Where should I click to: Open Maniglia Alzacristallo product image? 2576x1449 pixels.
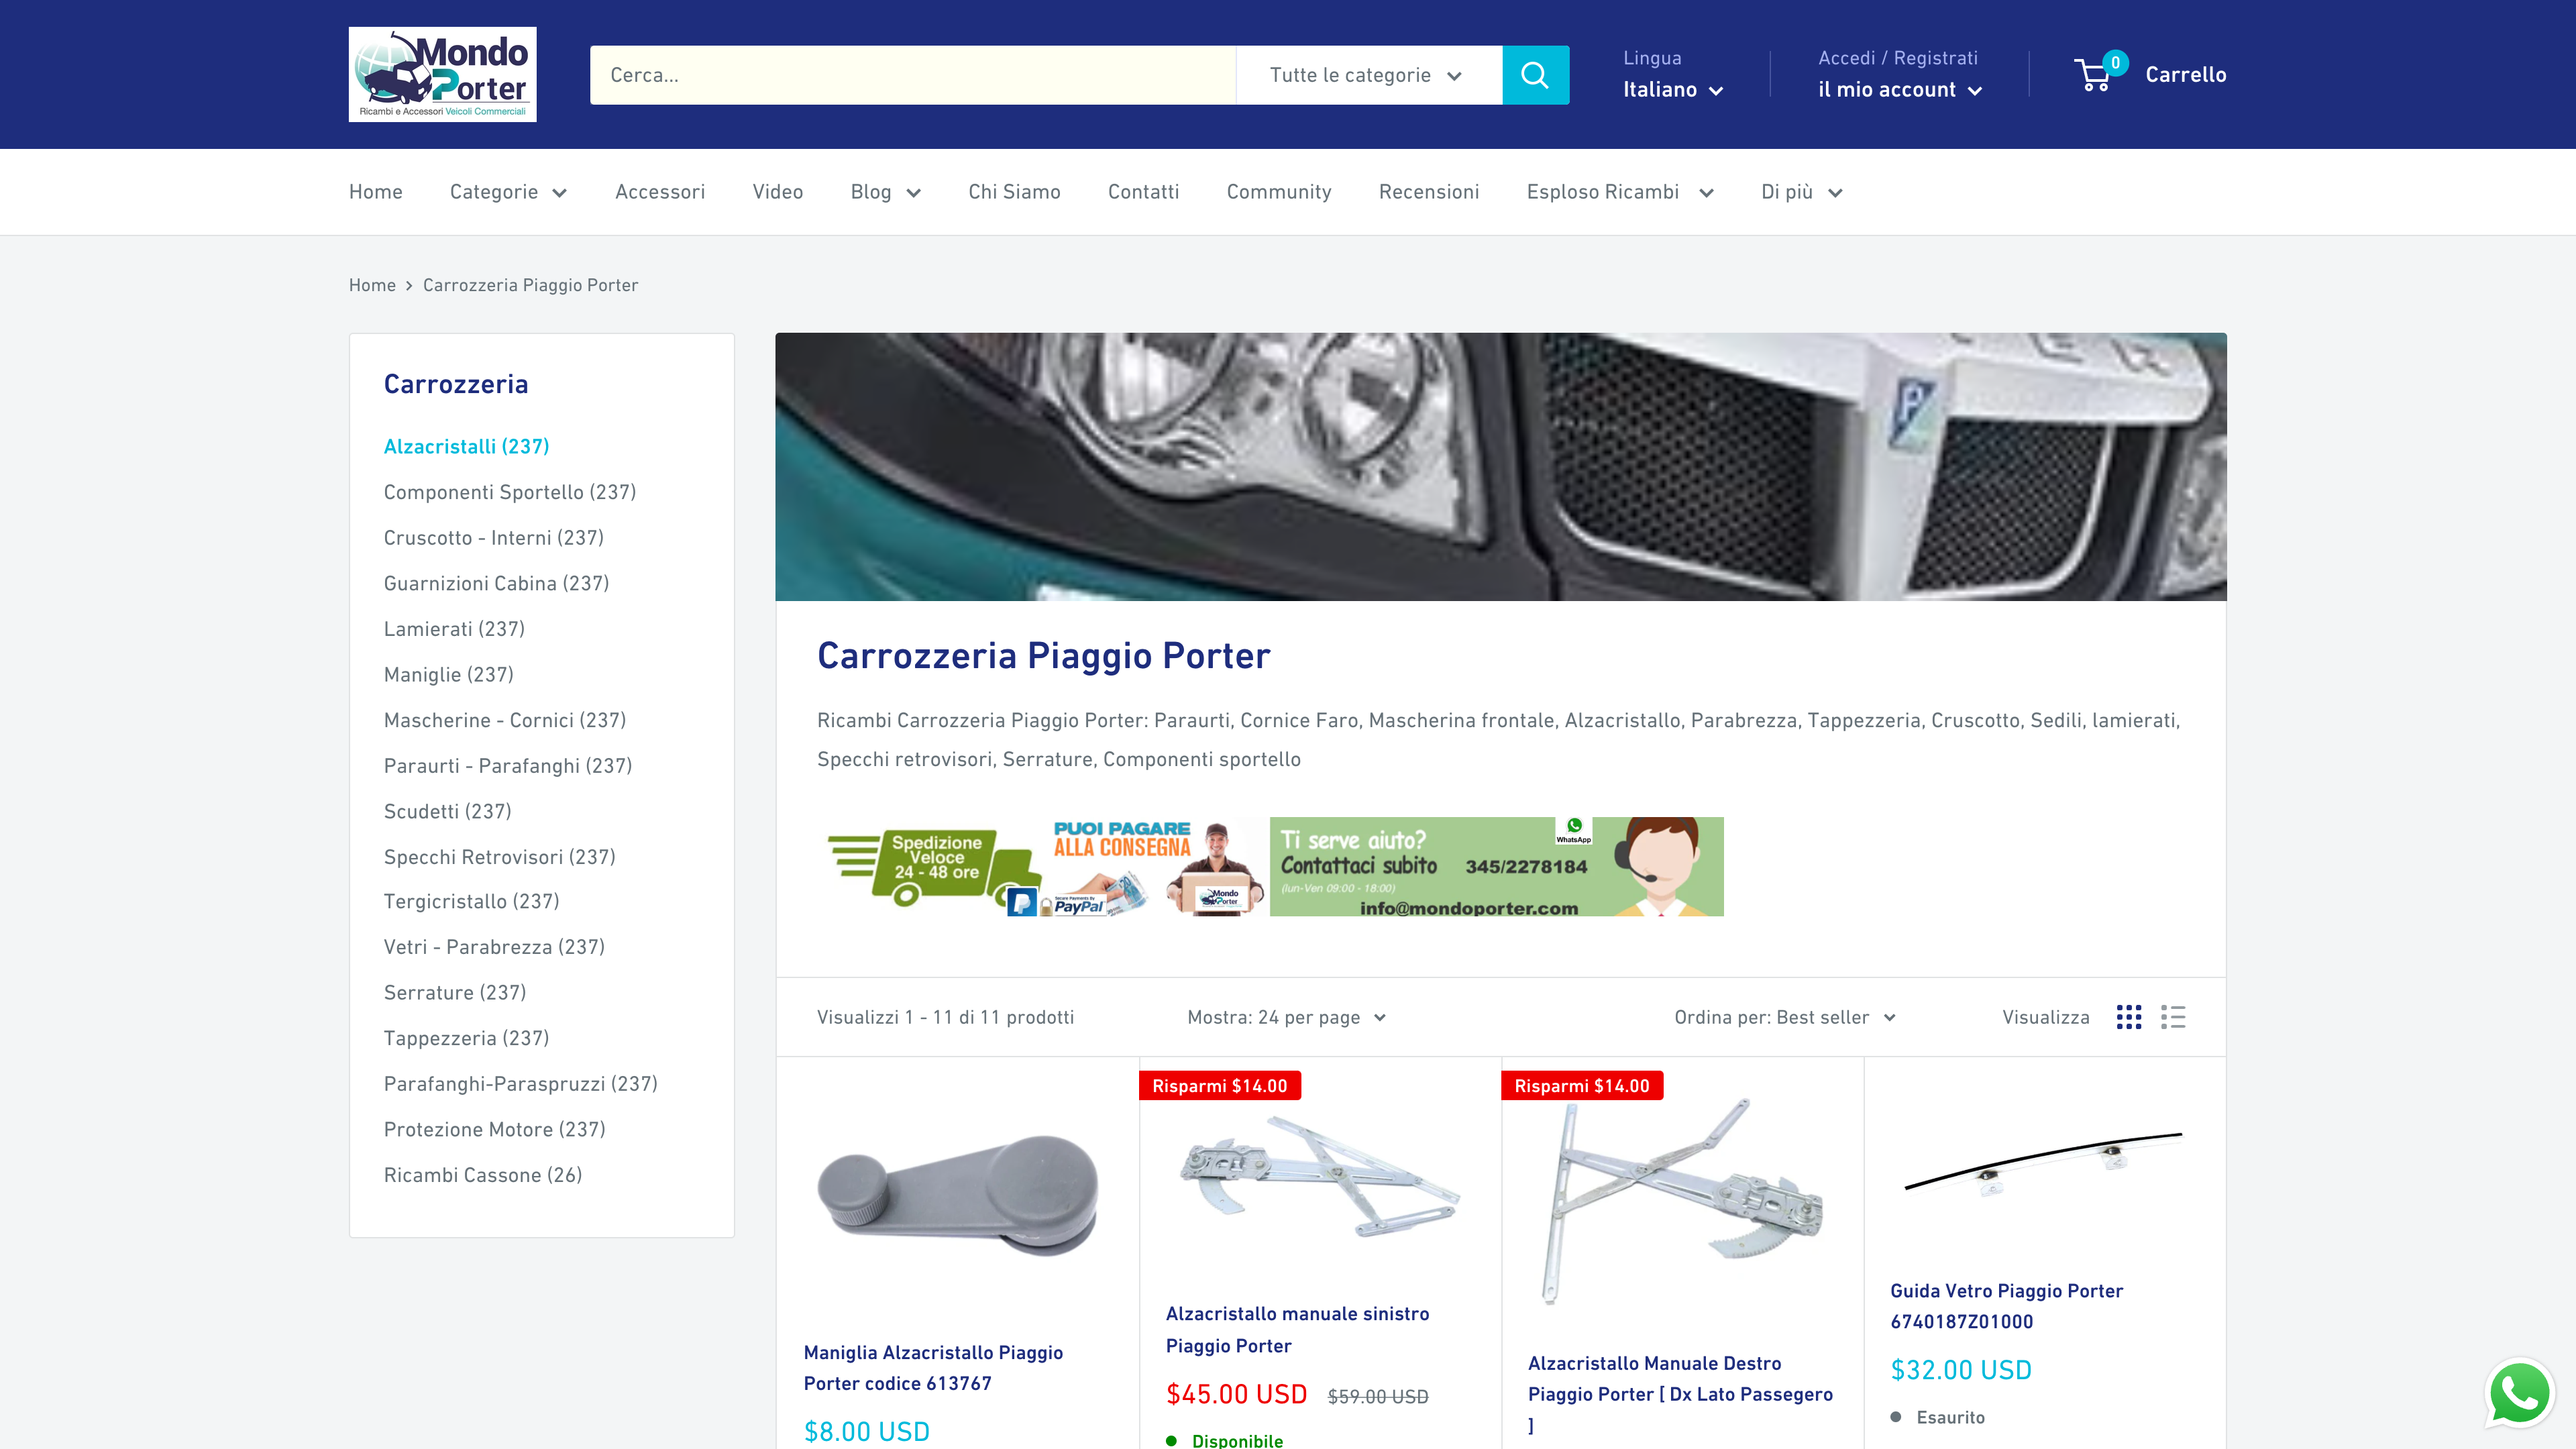pyautogui.click(x=958, y=1196)
